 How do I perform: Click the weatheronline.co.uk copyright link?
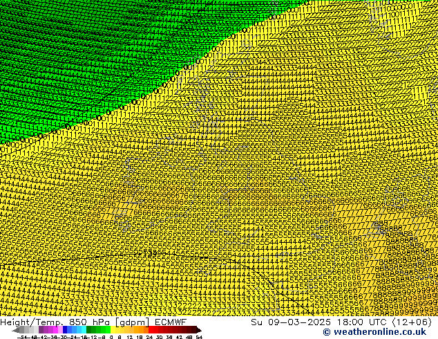[x=374, y=332]
